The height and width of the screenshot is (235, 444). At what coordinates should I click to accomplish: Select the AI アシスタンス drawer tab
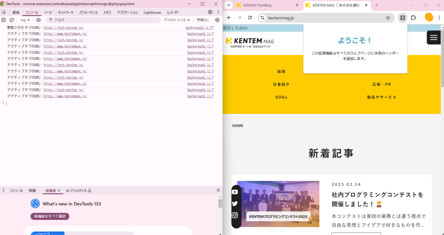pyautogui.click(x=78, y=191)
